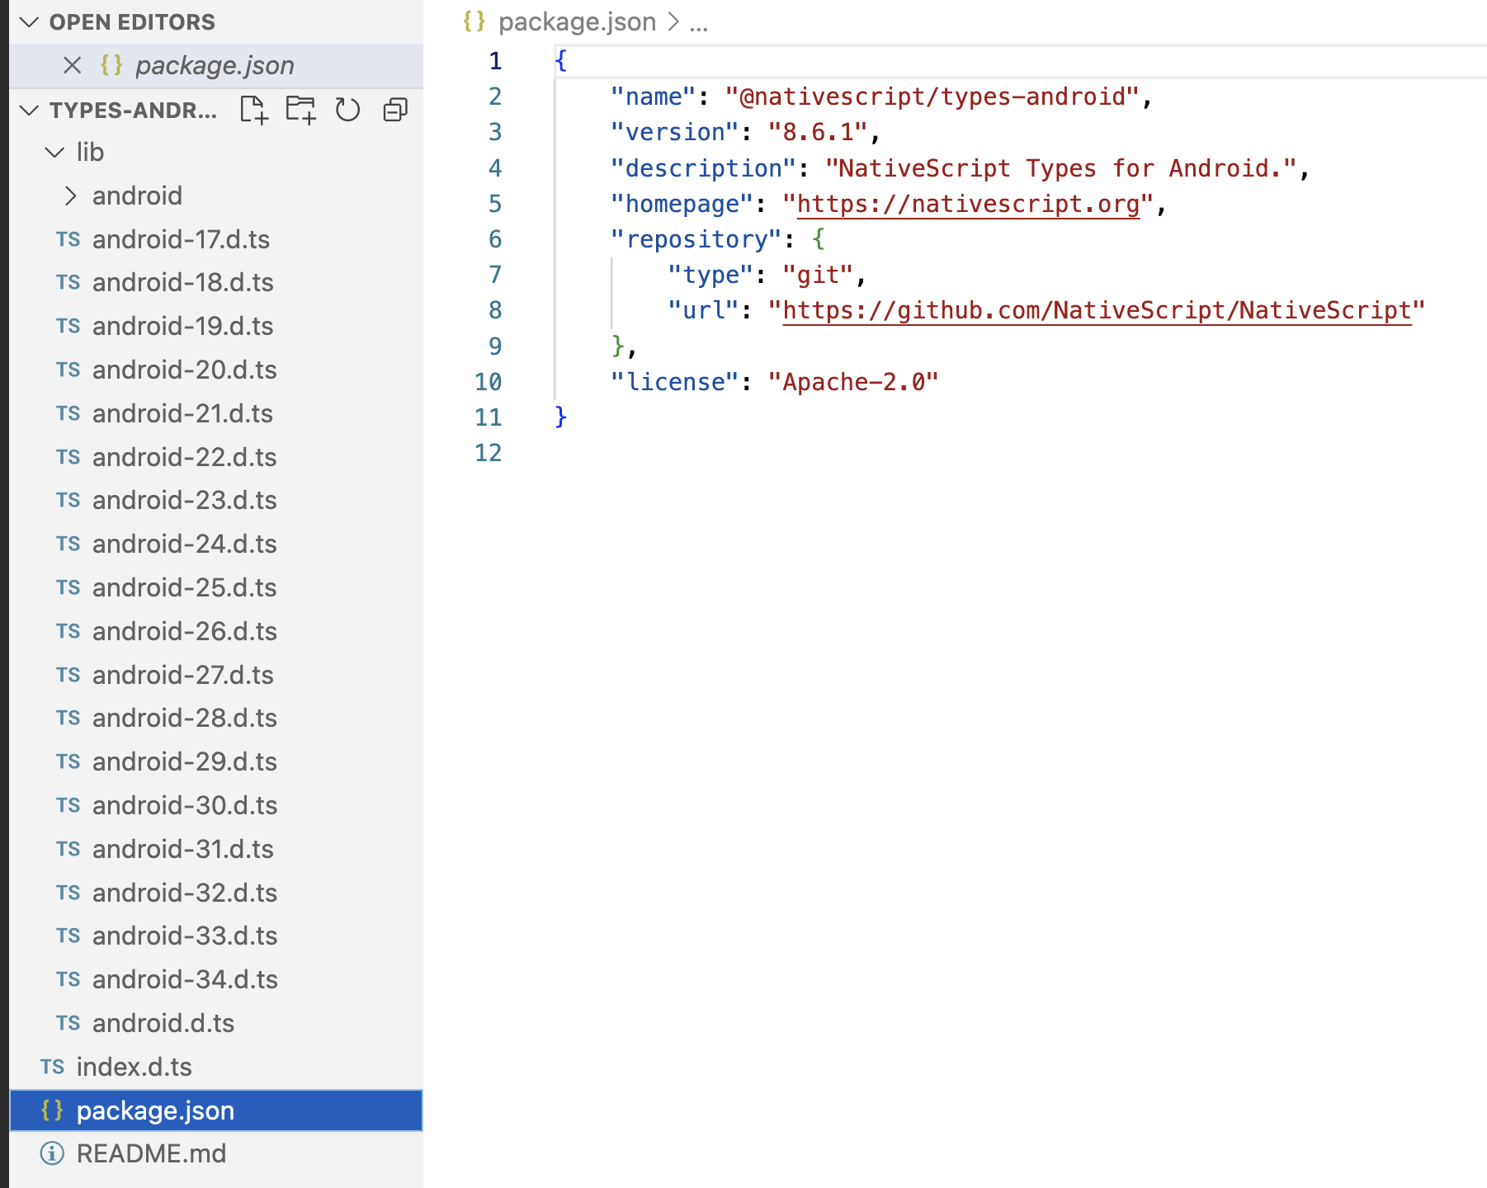Click the package.json breadcrumb item
Viewport: 1487px width, 1188px height.
point(577,21)
